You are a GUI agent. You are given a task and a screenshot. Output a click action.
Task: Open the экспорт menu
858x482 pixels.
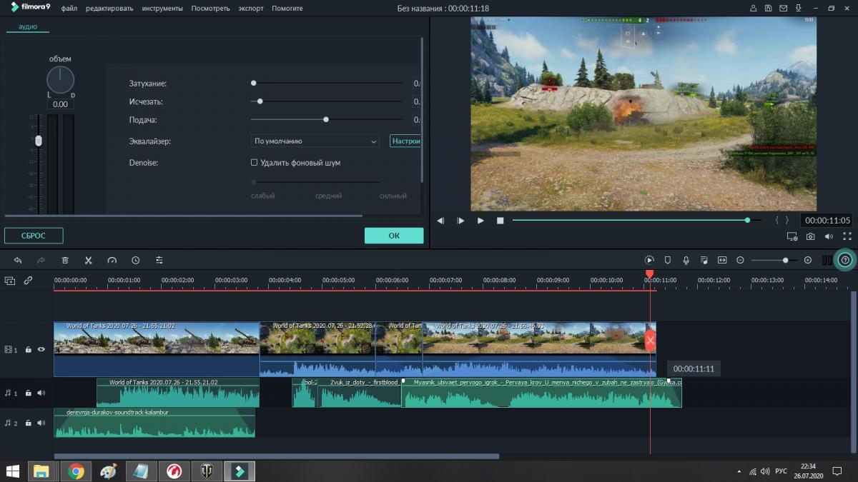(251, 9)
